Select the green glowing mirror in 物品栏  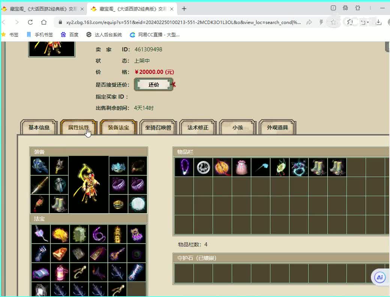280,167
